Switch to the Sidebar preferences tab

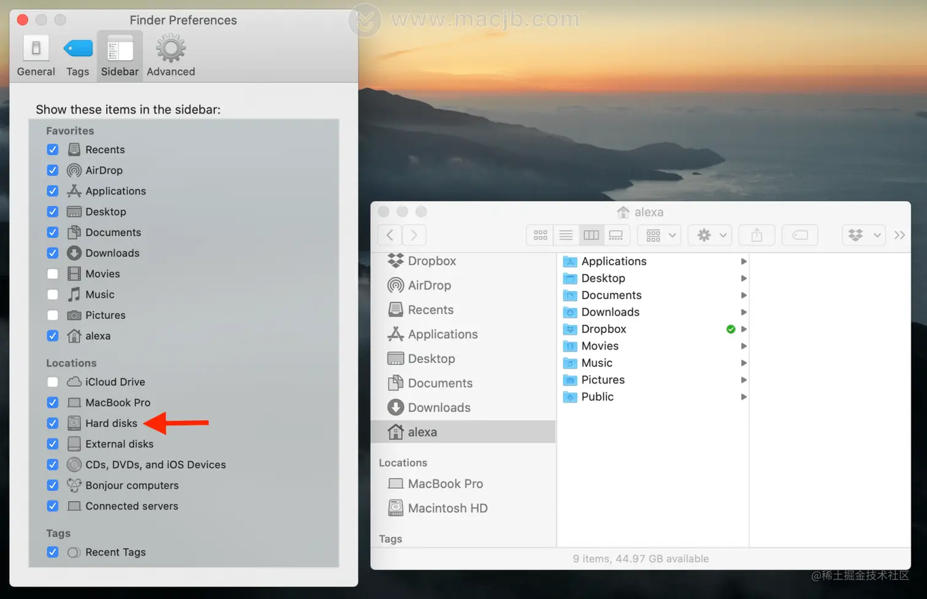tap(120, 56)
